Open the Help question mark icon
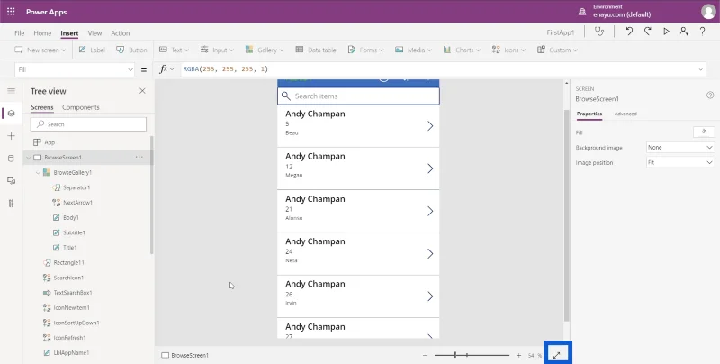Image resolution: width=720 pixels, height=364 pixels. [703, 32]
